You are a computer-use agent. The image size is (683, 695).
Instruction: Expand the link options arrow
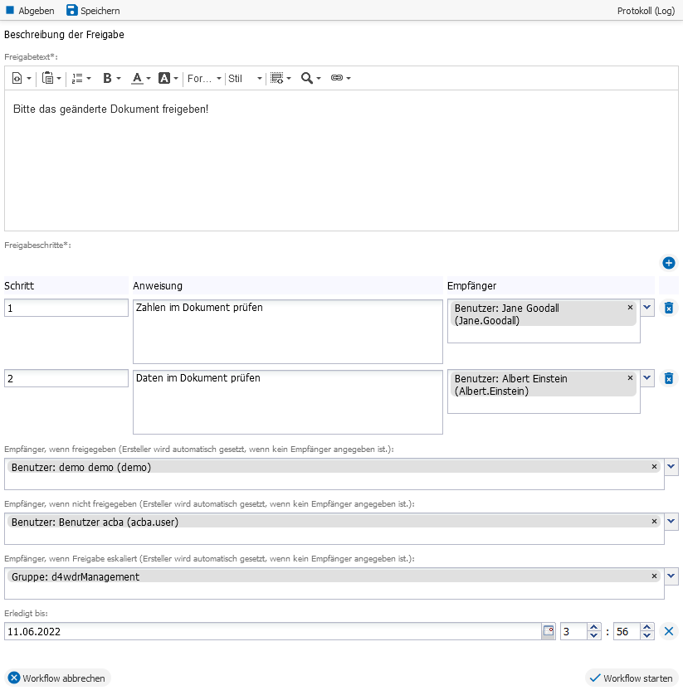349,79
